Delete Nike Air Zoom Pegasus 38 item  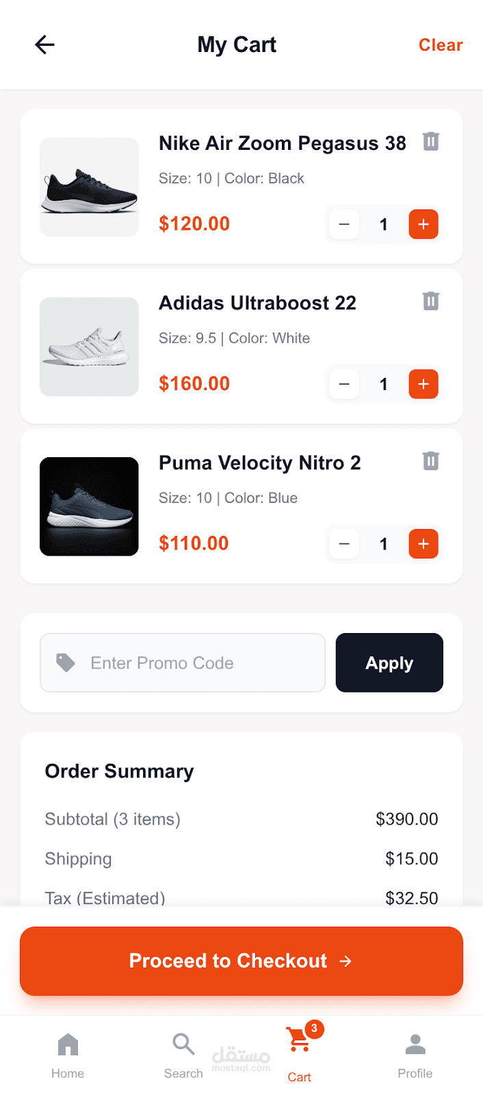(x=430, y=142)
